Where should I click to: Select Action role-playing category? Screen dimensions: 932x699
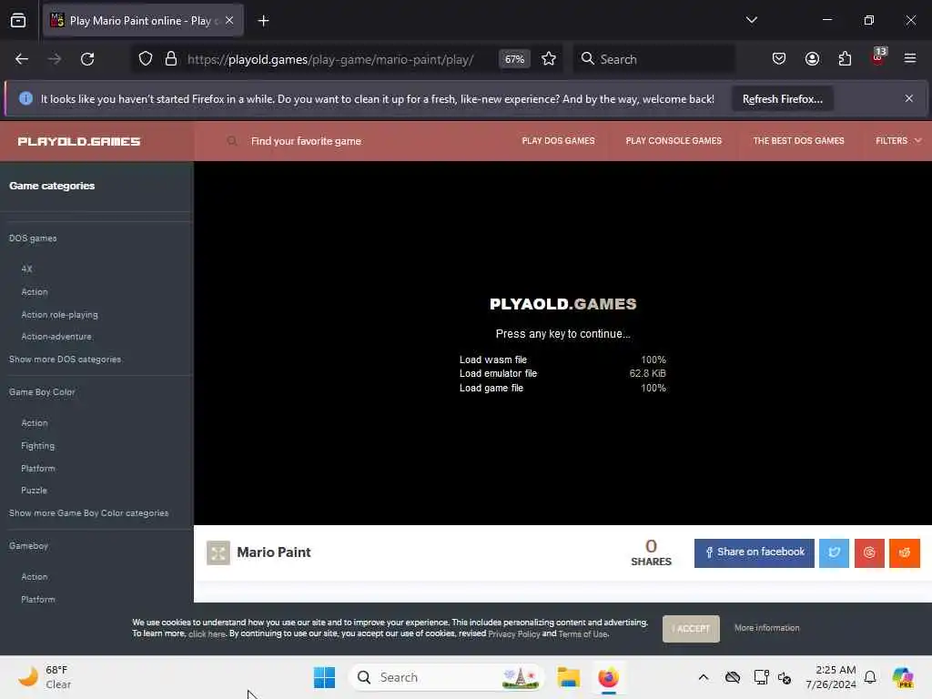(59, 314)
